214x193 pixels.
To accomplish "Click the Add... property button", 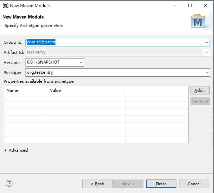I will [x=200, y=90].
